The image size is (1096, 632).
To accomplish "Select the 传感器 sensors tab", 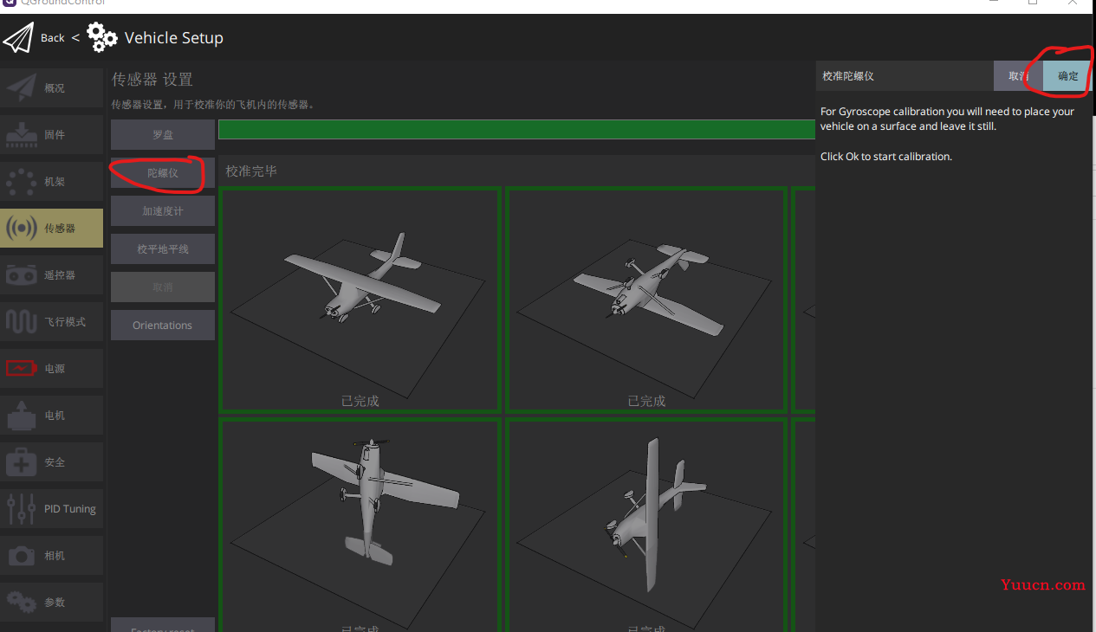I will point(52,229).
